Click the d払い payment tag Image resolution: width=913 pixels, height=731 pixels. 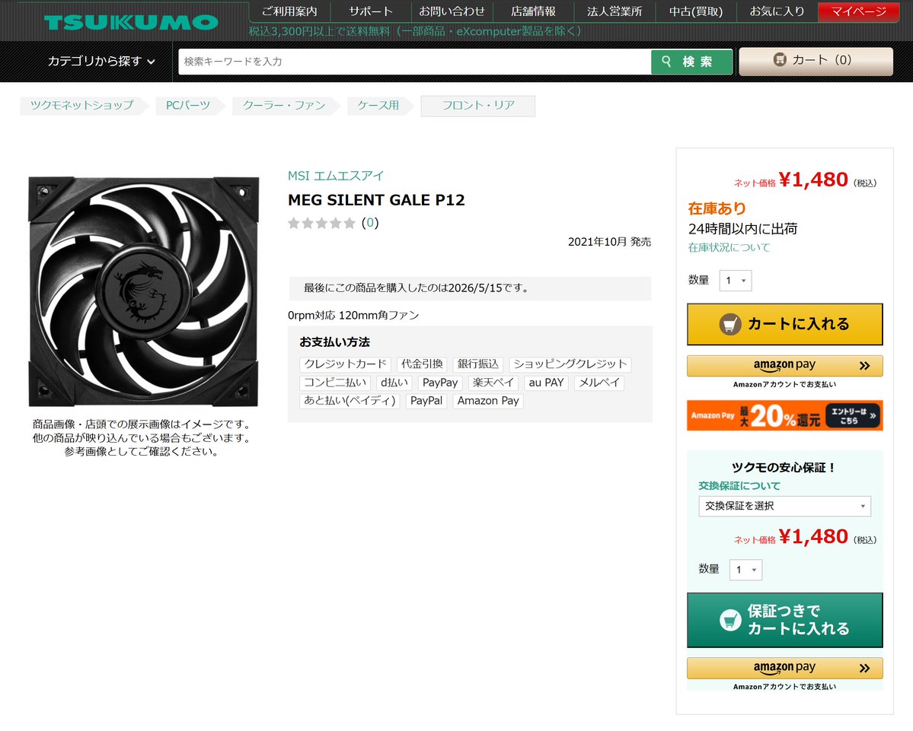[394, 383]
